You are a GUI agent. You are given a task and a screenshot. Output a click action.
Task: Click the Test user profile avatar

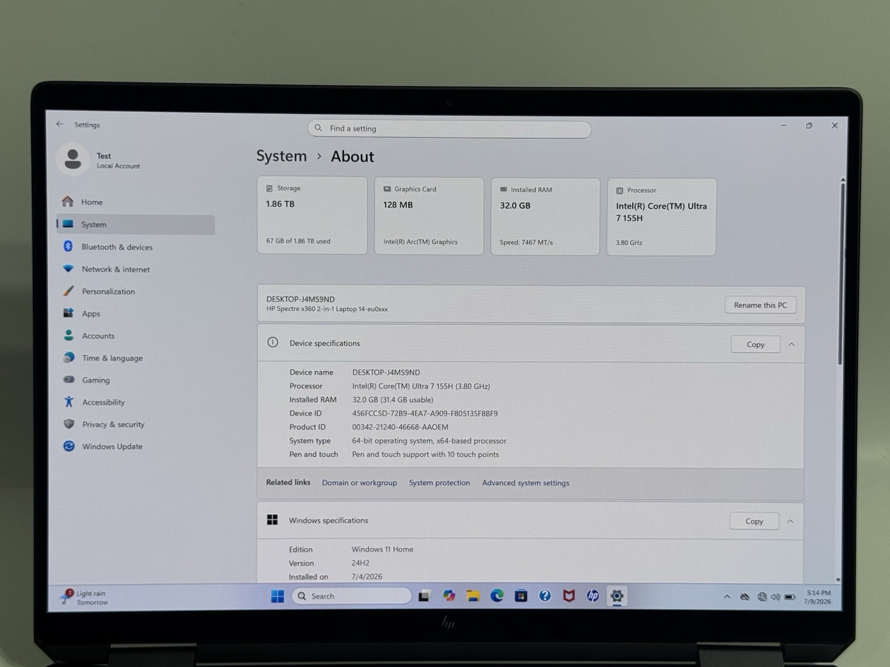pos(73,160)
